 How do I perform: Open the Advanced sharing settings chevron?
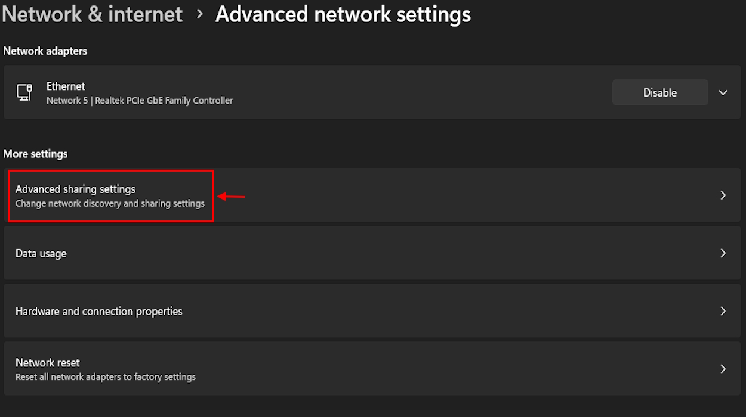pos(723,195)
